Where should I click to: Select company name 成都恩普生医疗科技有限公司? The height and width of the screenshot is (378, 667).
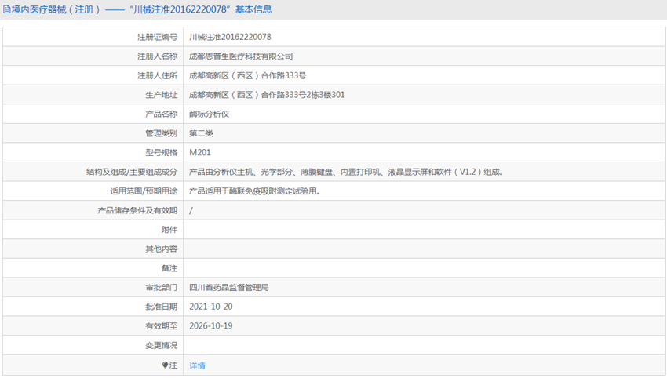pos(241,56)
